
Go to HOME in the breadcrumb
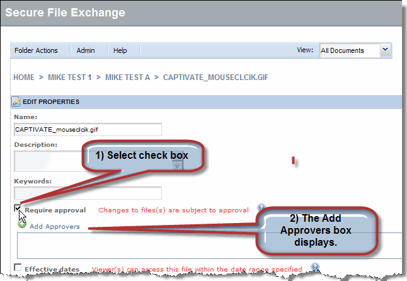24,77
